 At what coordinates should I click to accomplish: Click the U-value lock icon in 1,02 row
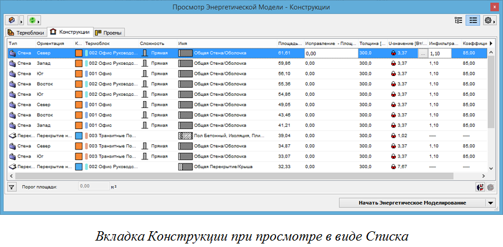[393, 135]
